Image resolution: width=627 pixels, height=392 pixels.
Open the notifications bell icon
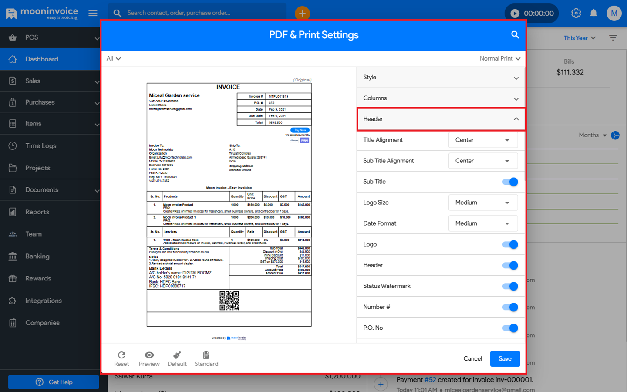(x=593, y=13)
